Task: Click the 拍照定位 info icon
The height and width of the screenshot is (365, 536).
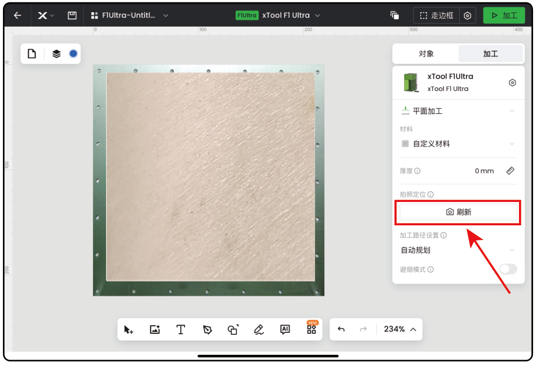Action: (431, 194)
